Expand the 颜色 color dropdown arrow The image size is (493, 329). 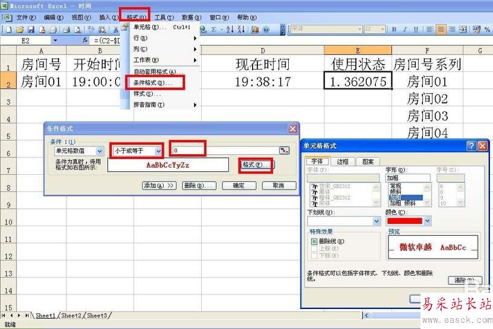pos(427,221)
